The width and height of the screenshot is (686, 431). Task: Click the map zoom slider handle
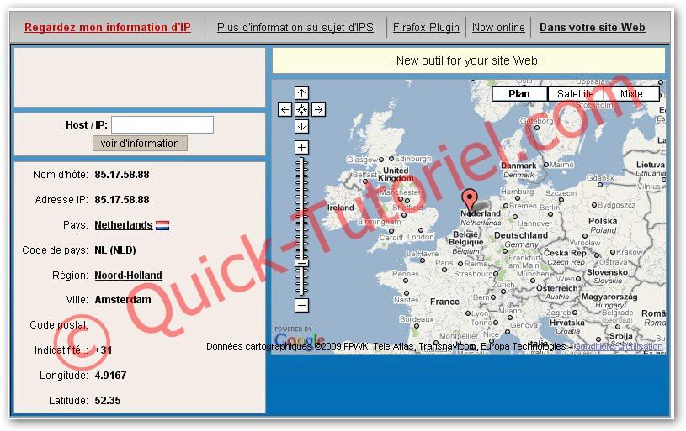pos(301,263)
